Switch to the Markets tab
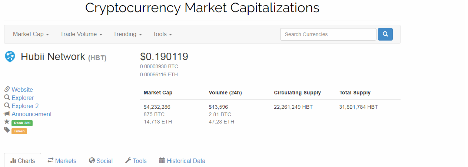Screen dimensions: 468x167 [x=62, y=161]
